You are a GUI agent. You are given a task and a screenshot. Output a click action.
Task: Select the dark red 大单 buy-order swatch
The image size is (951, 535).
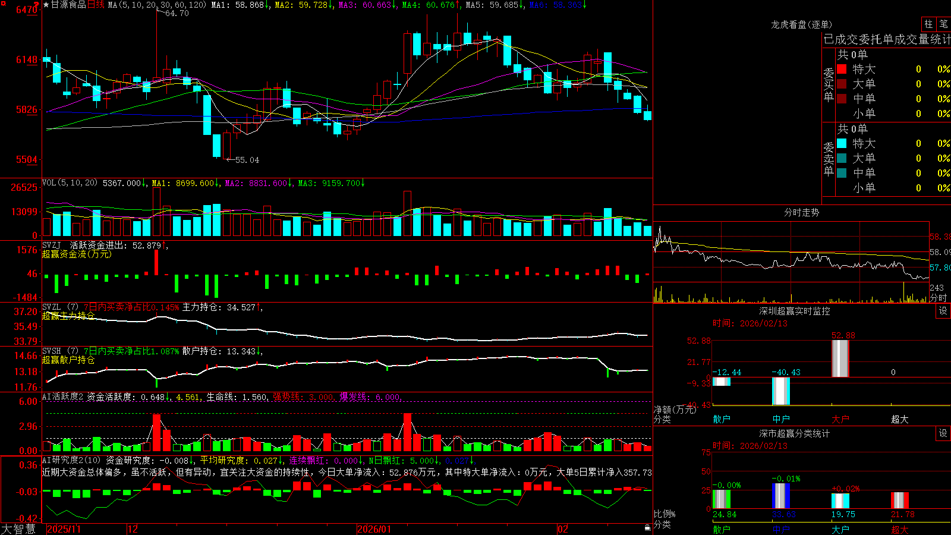point(842,84)
